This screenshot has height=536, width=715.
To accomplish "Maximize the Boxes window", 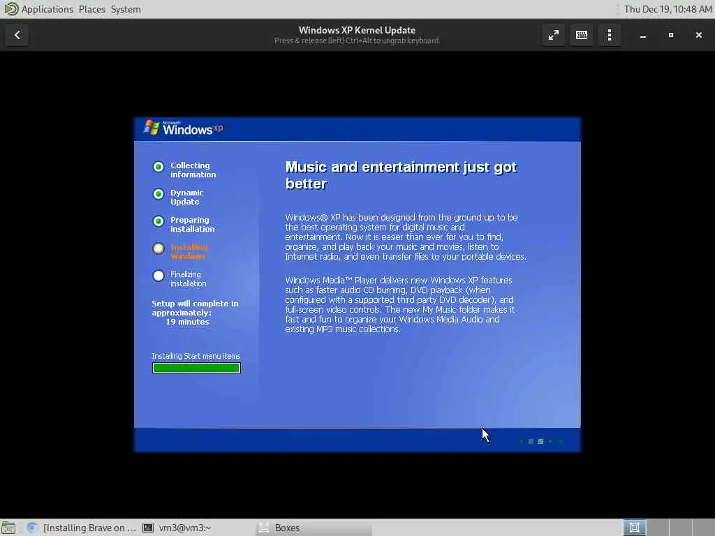I will [671, 35].
